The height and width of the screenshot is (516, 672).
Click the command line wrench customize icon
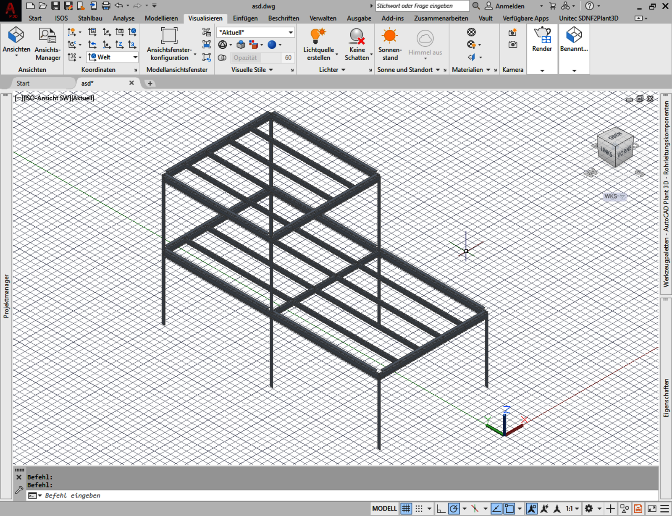click(x=19, y=490)
